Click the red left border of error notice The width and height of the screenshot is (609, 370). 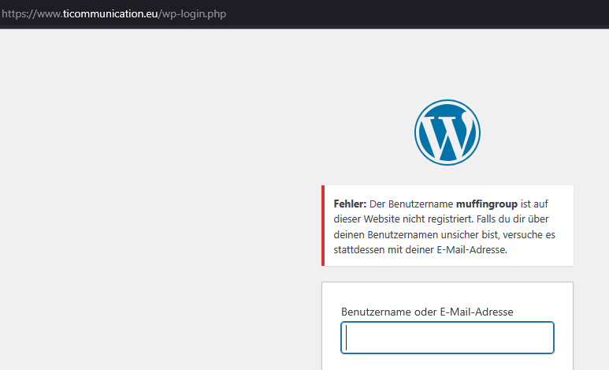[x=323, y=226]
